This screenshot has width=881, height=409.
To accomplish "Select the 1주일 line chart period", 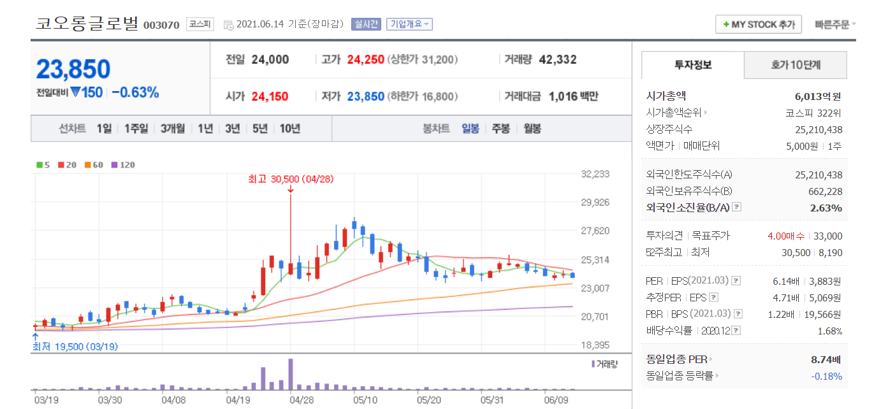I will pyautogui.click(x=136, y=129).
